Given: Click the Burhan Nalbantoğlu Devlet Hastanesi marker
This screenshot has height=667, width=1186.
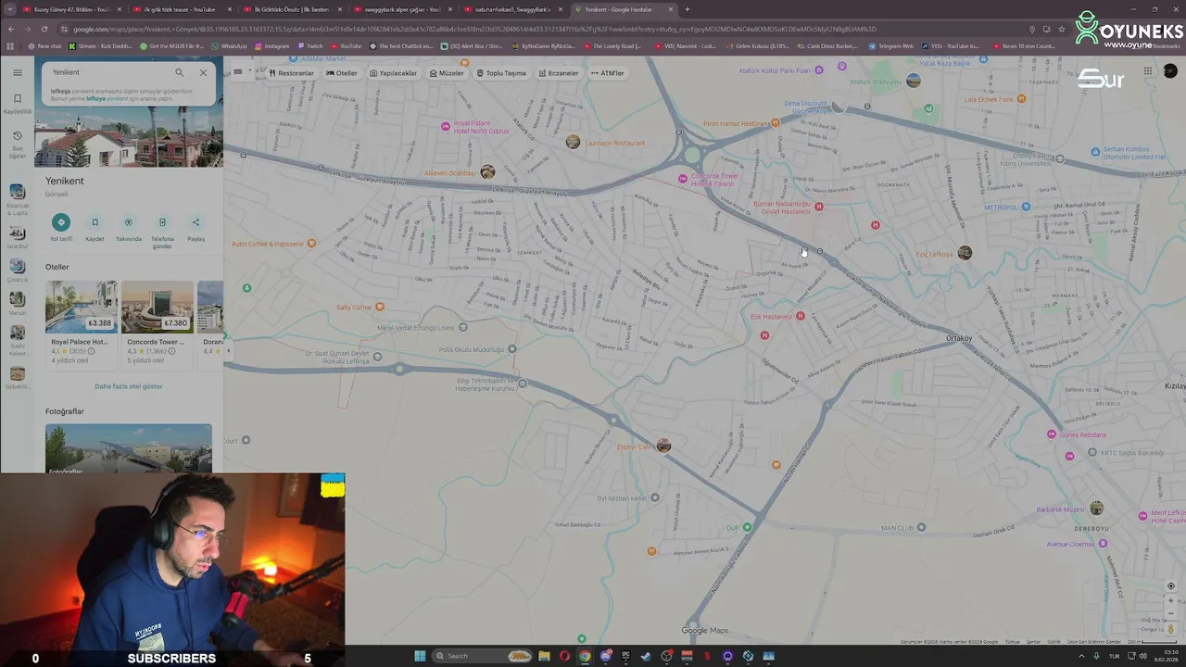Looking at the screenshot, I should click(818, 207).
